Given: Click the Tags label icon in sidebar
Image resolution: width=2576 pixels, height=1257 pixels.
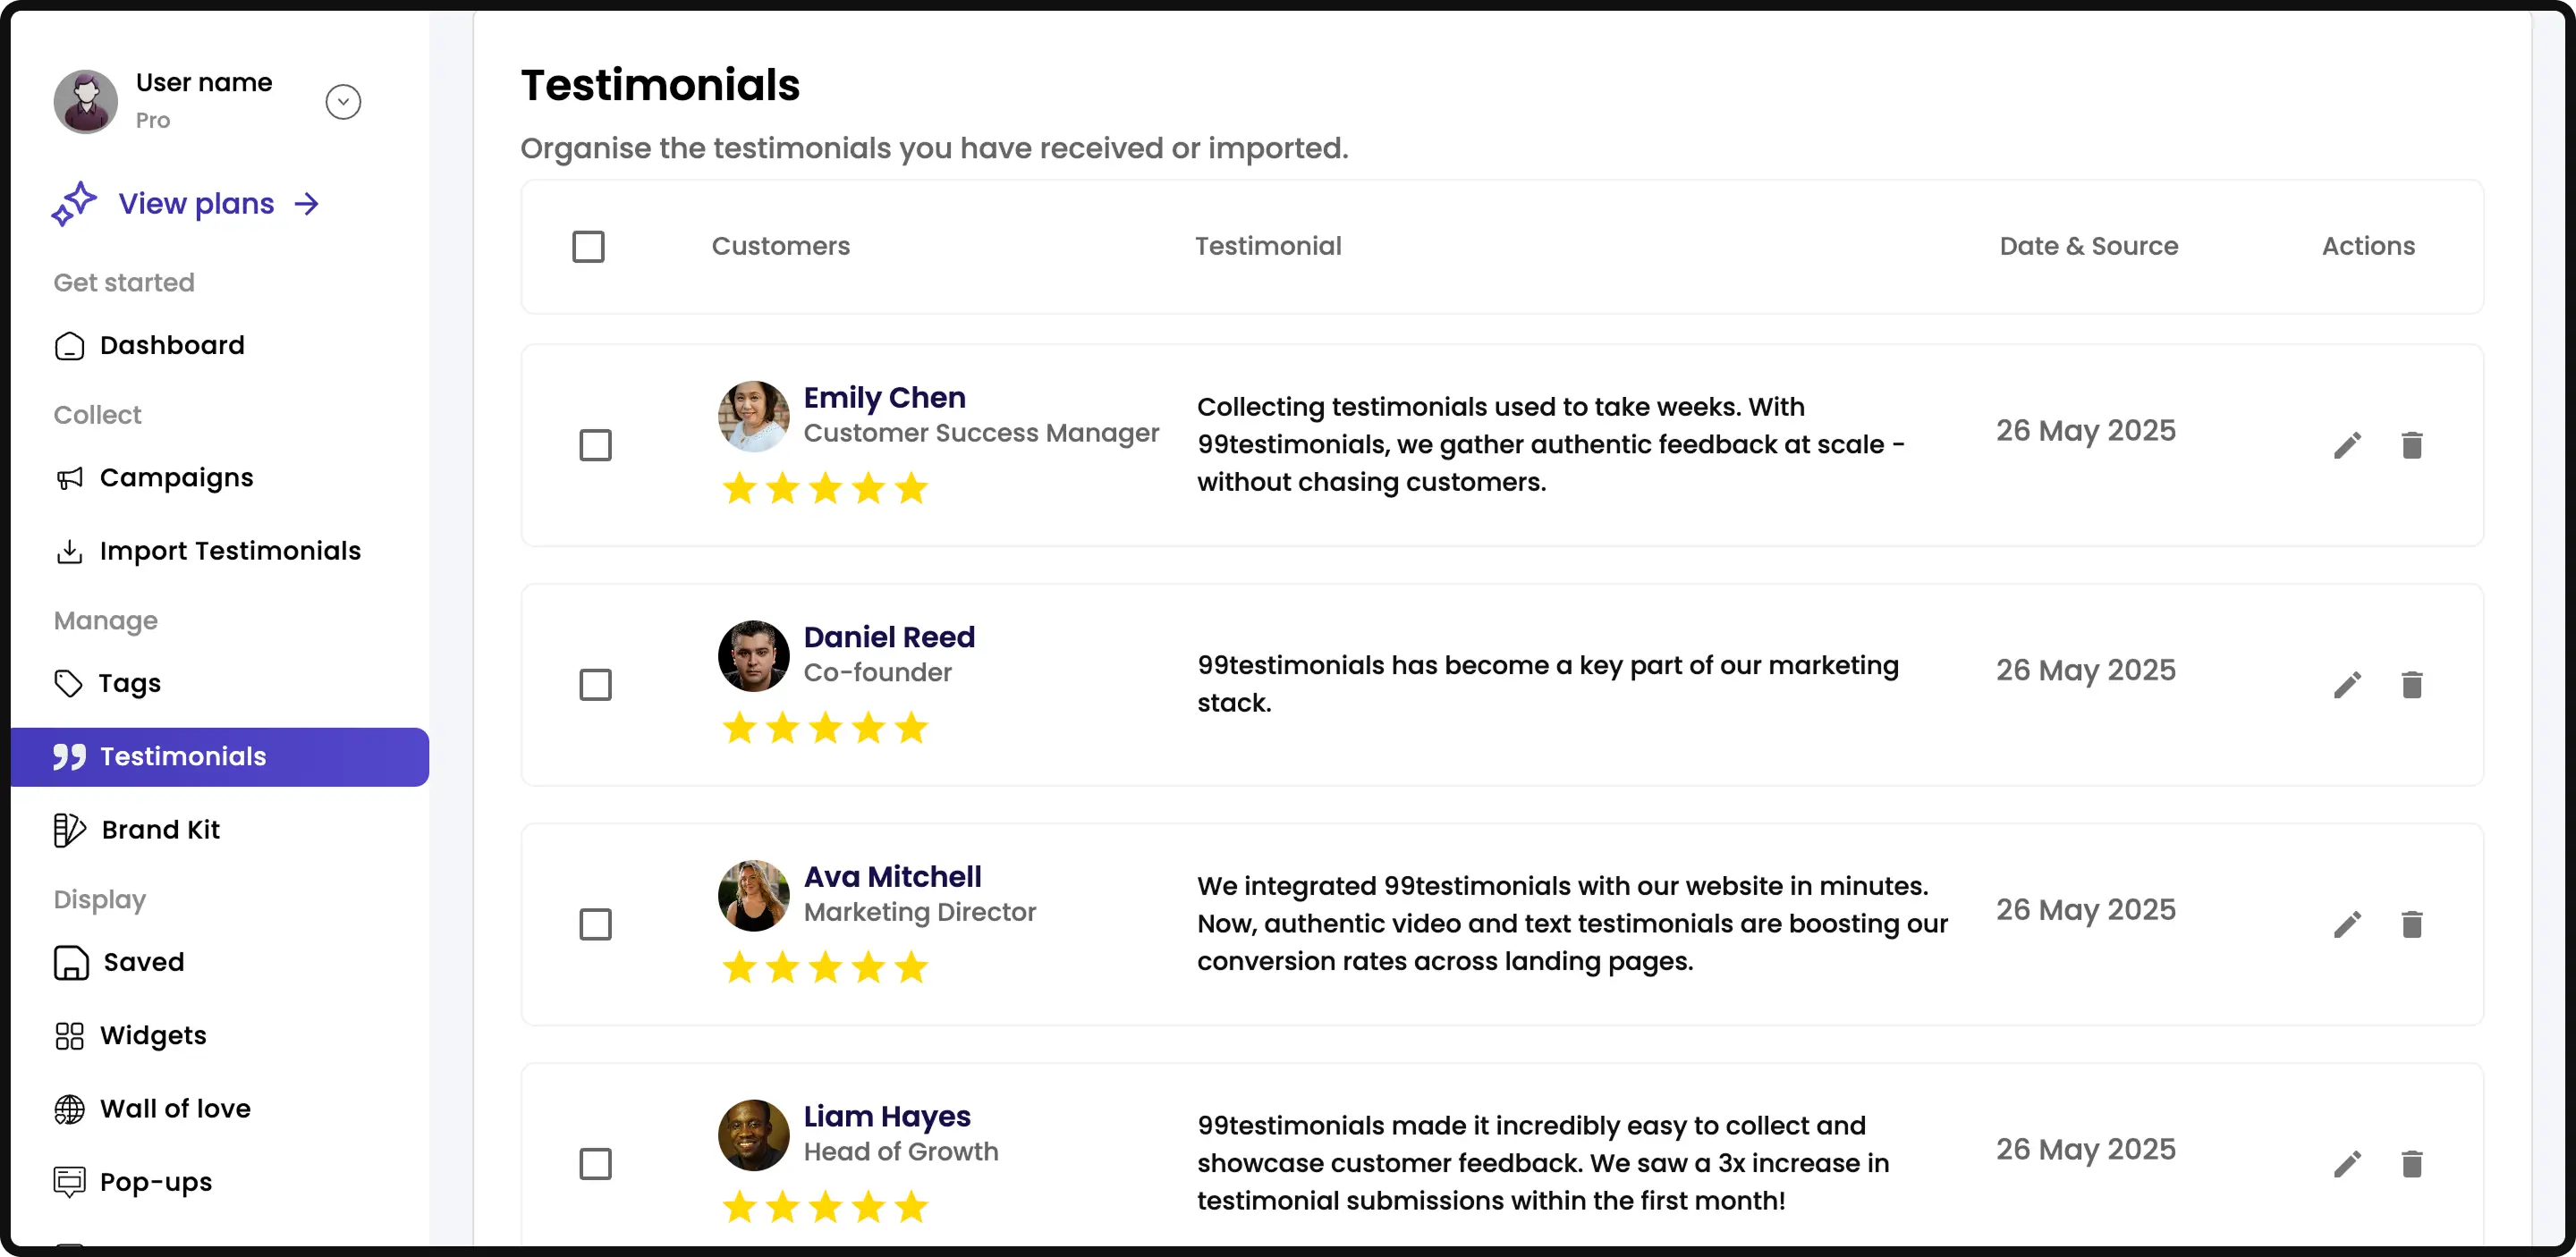Looking at the screenshot, I should click(x=68, y=683).
